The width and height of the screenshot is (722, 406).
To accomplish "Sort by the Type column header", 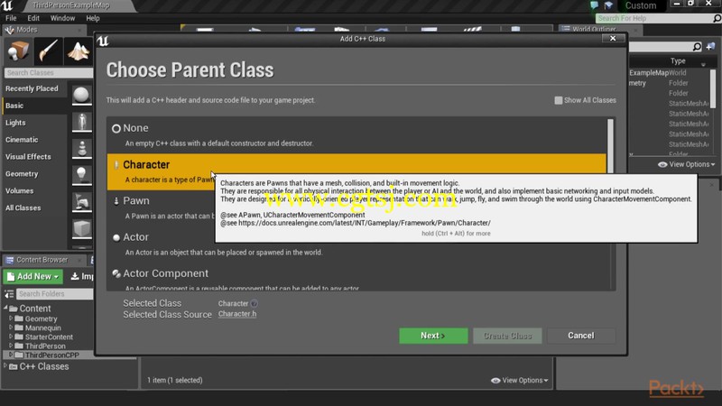I will coord(678,60).
